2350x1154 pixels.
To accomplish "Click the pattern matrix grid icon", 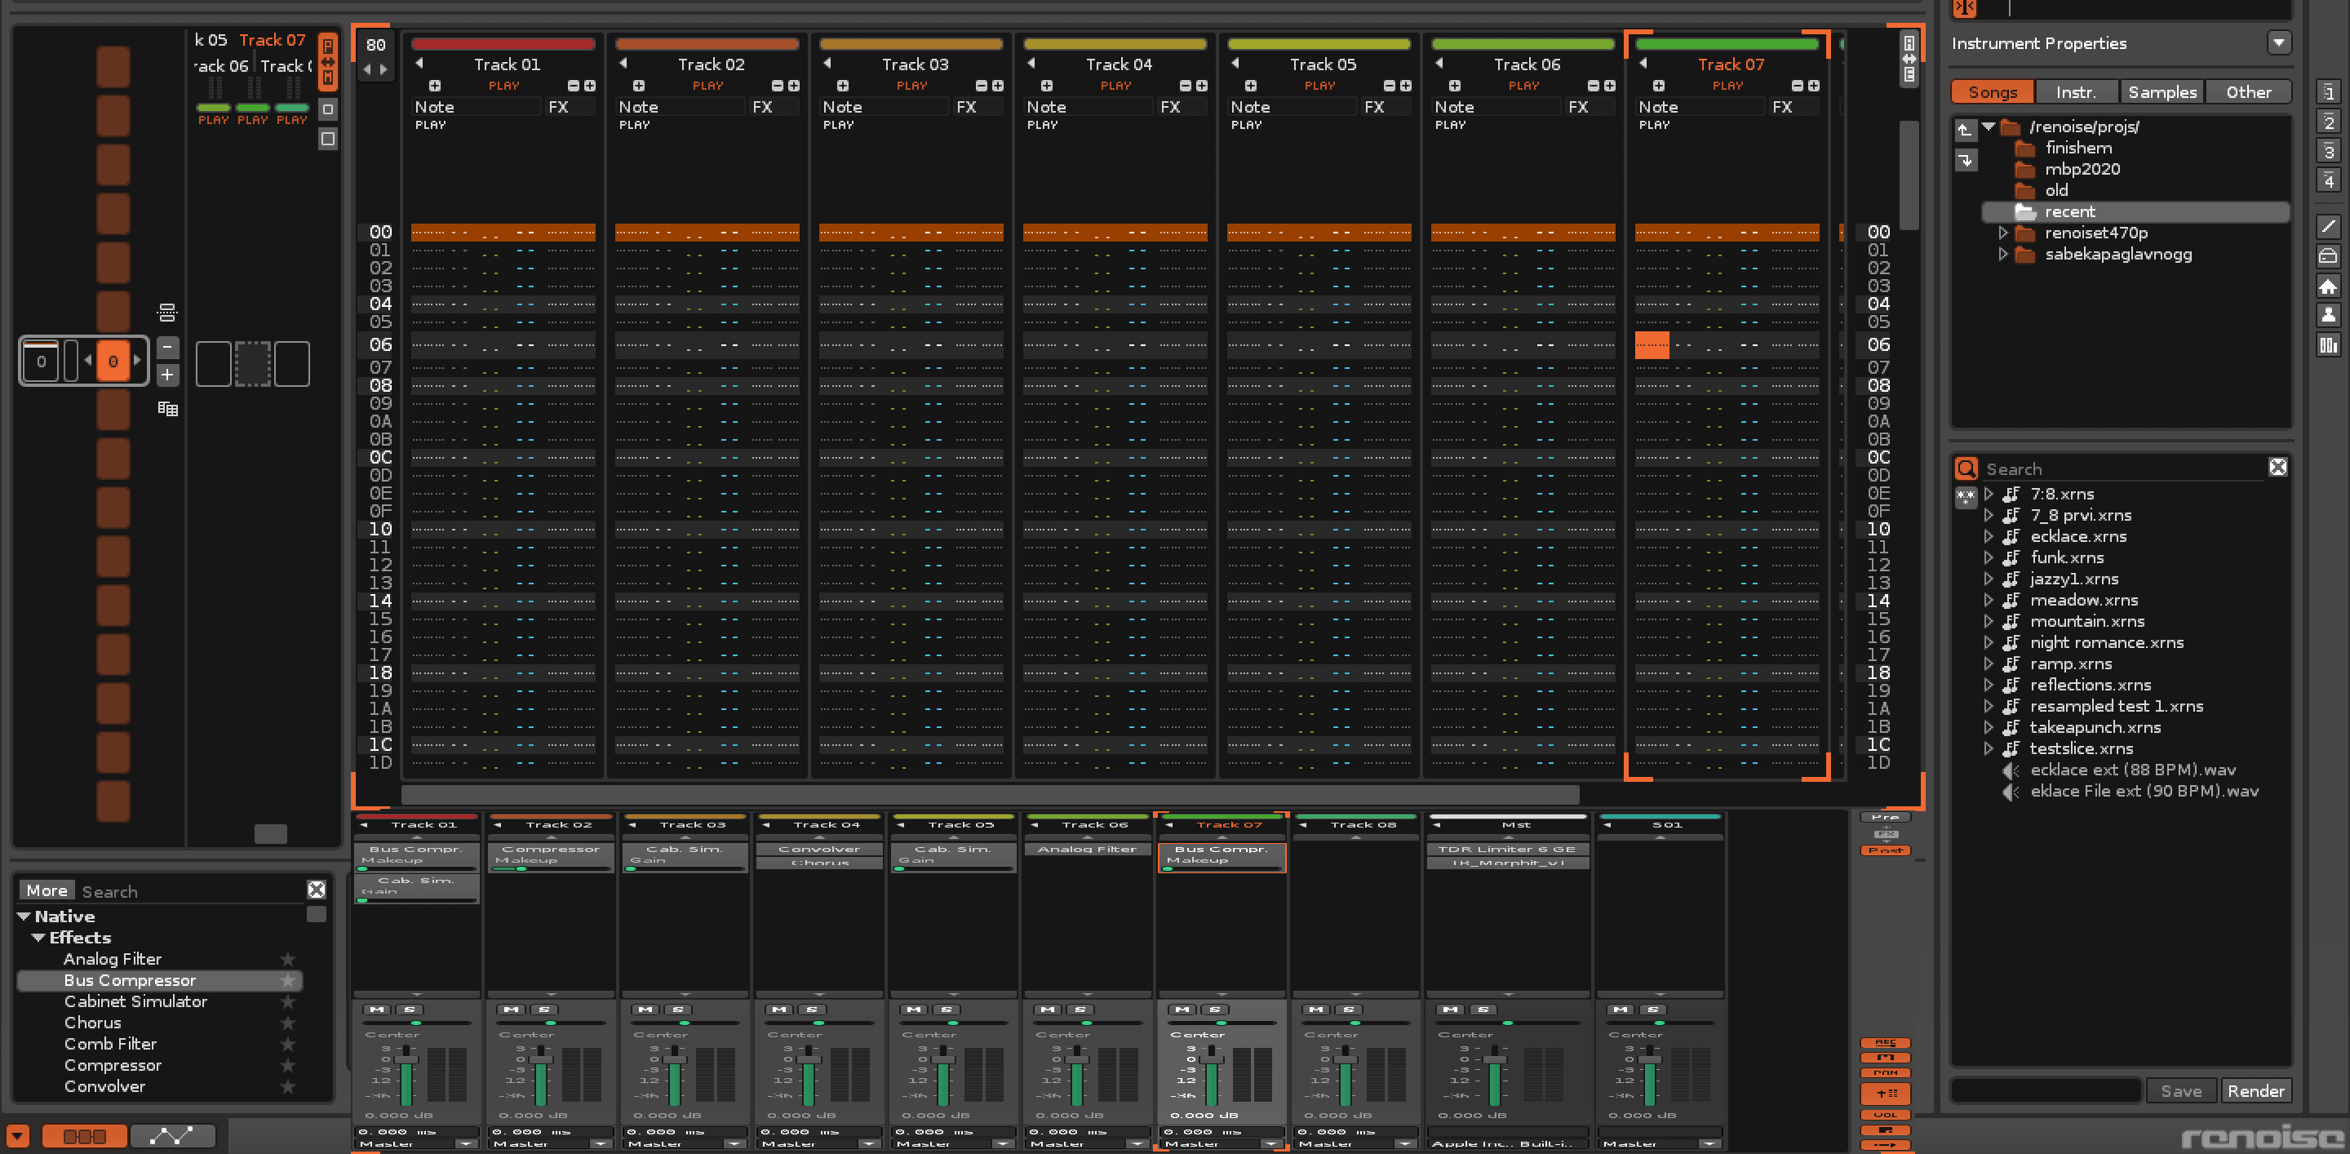I will click(167, 409).
